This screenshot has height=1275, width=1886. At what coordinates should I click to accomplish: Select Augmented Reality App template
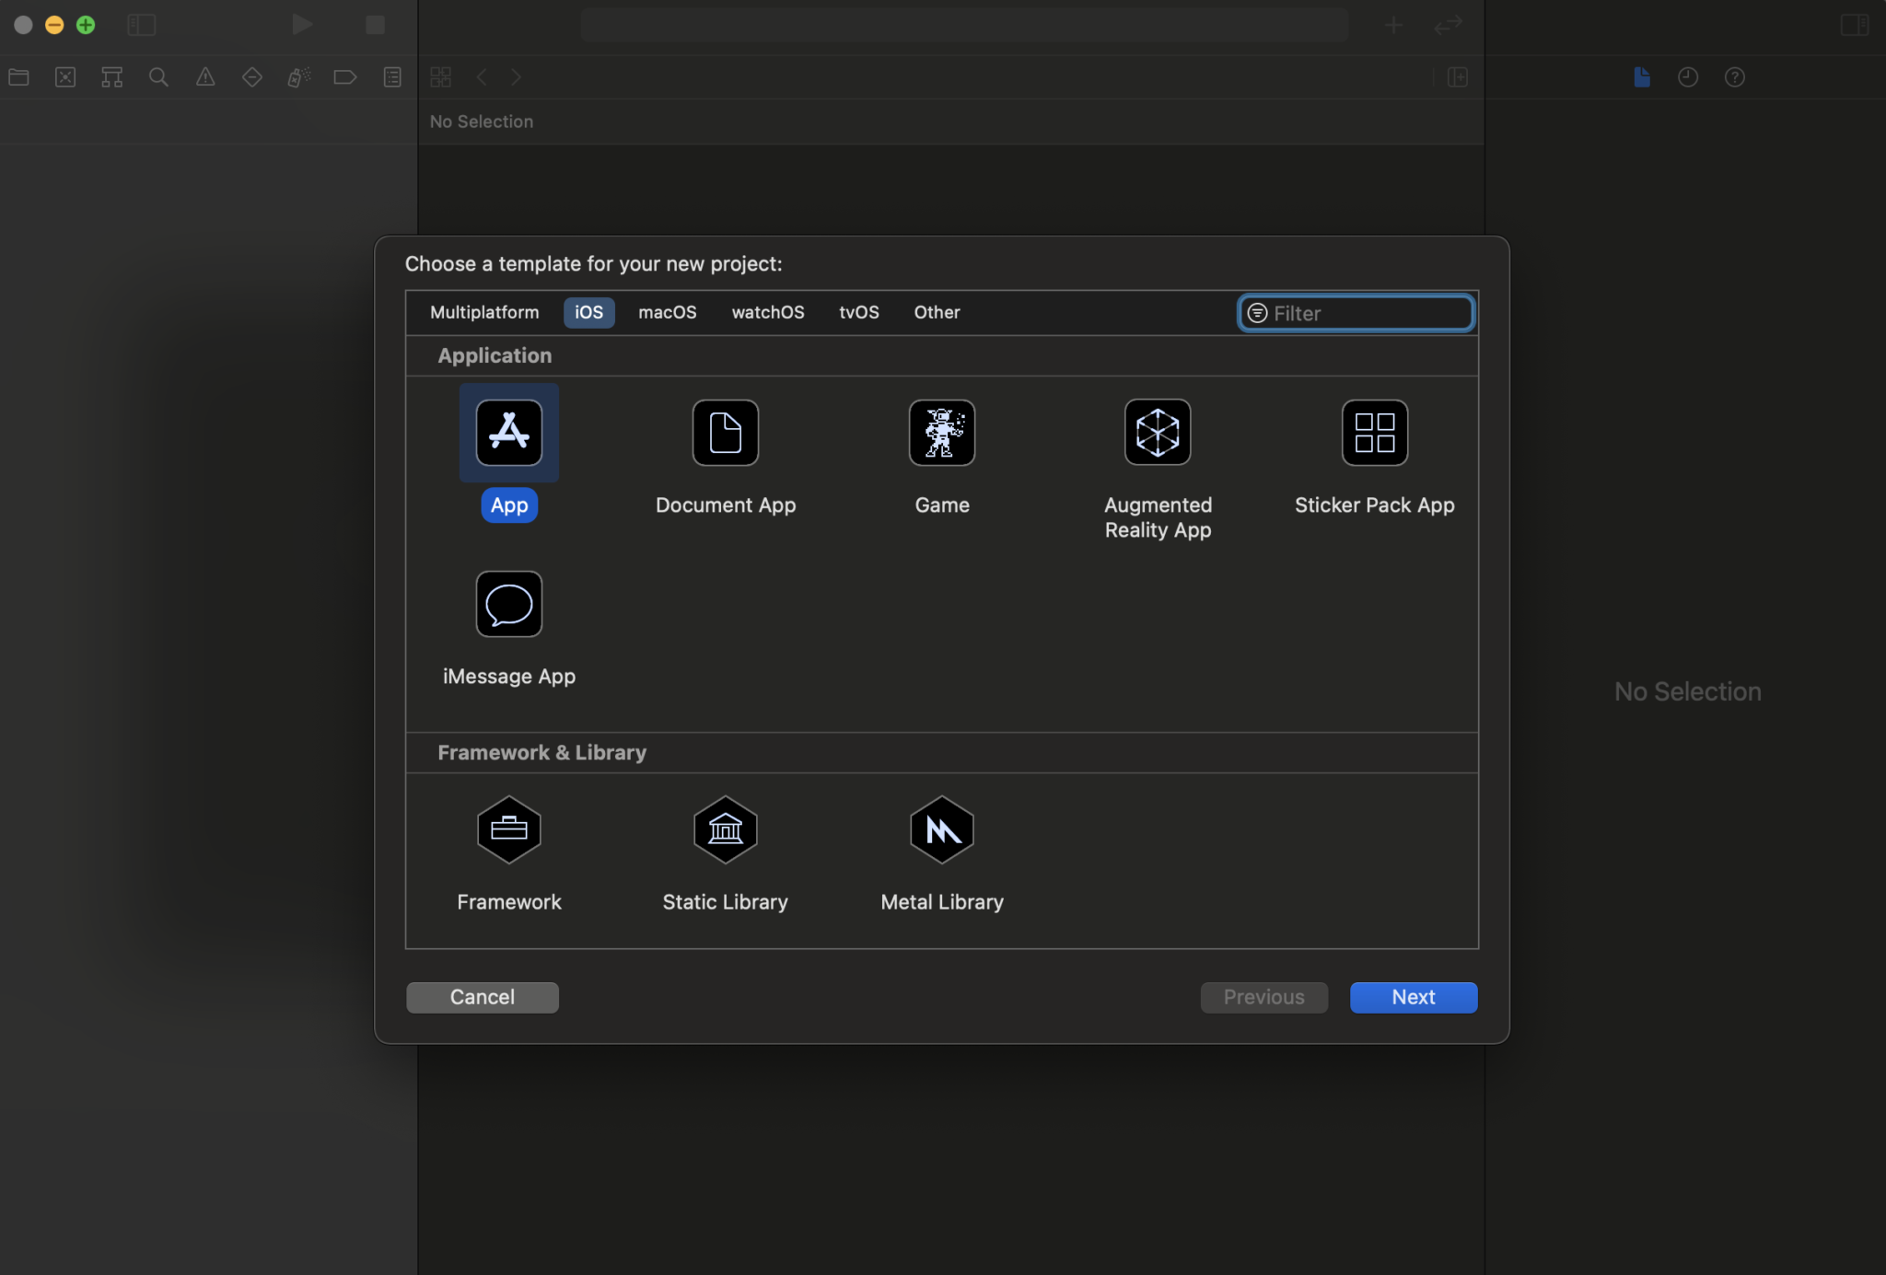coord(1158,433)
